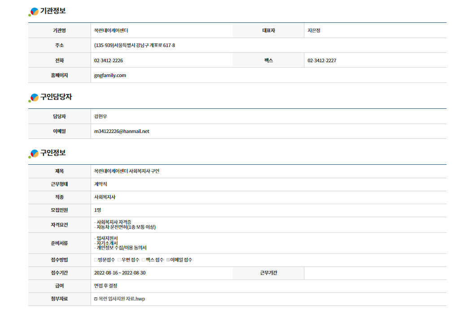
Task: Click the 홈페이지 row label
Action: click(x=59, y=75)
